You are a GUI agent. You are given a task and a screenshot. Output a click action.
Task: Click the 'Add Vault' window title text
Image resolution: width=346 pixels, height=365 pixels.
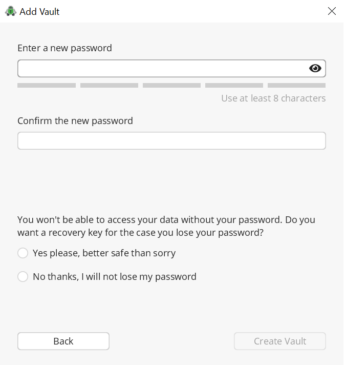[x=39, y=12]
